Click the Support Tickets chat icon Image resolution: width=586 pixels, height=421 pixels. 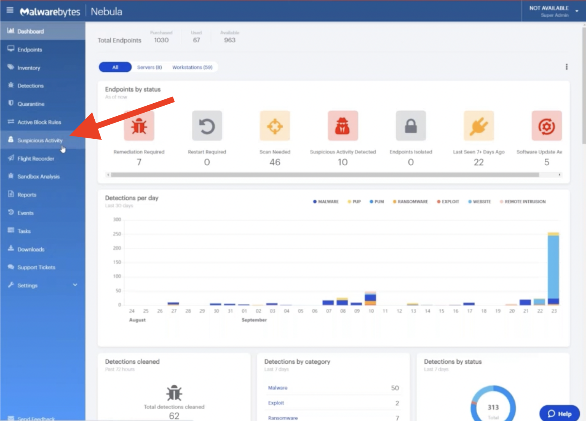point(11,267)
